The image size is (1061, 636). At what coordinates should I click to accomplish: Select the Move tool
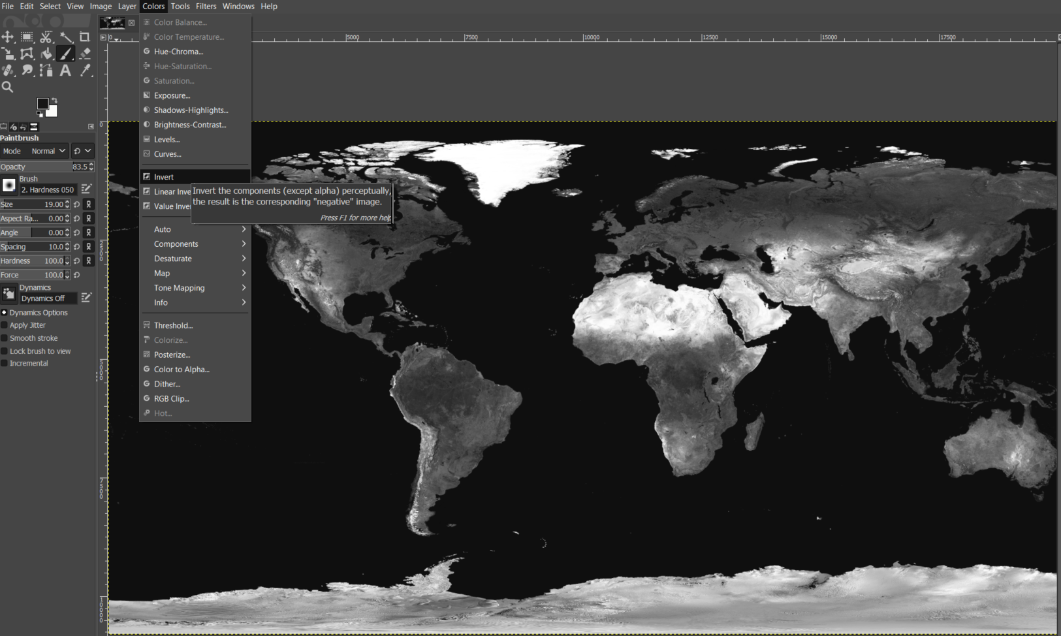point(8,37)
